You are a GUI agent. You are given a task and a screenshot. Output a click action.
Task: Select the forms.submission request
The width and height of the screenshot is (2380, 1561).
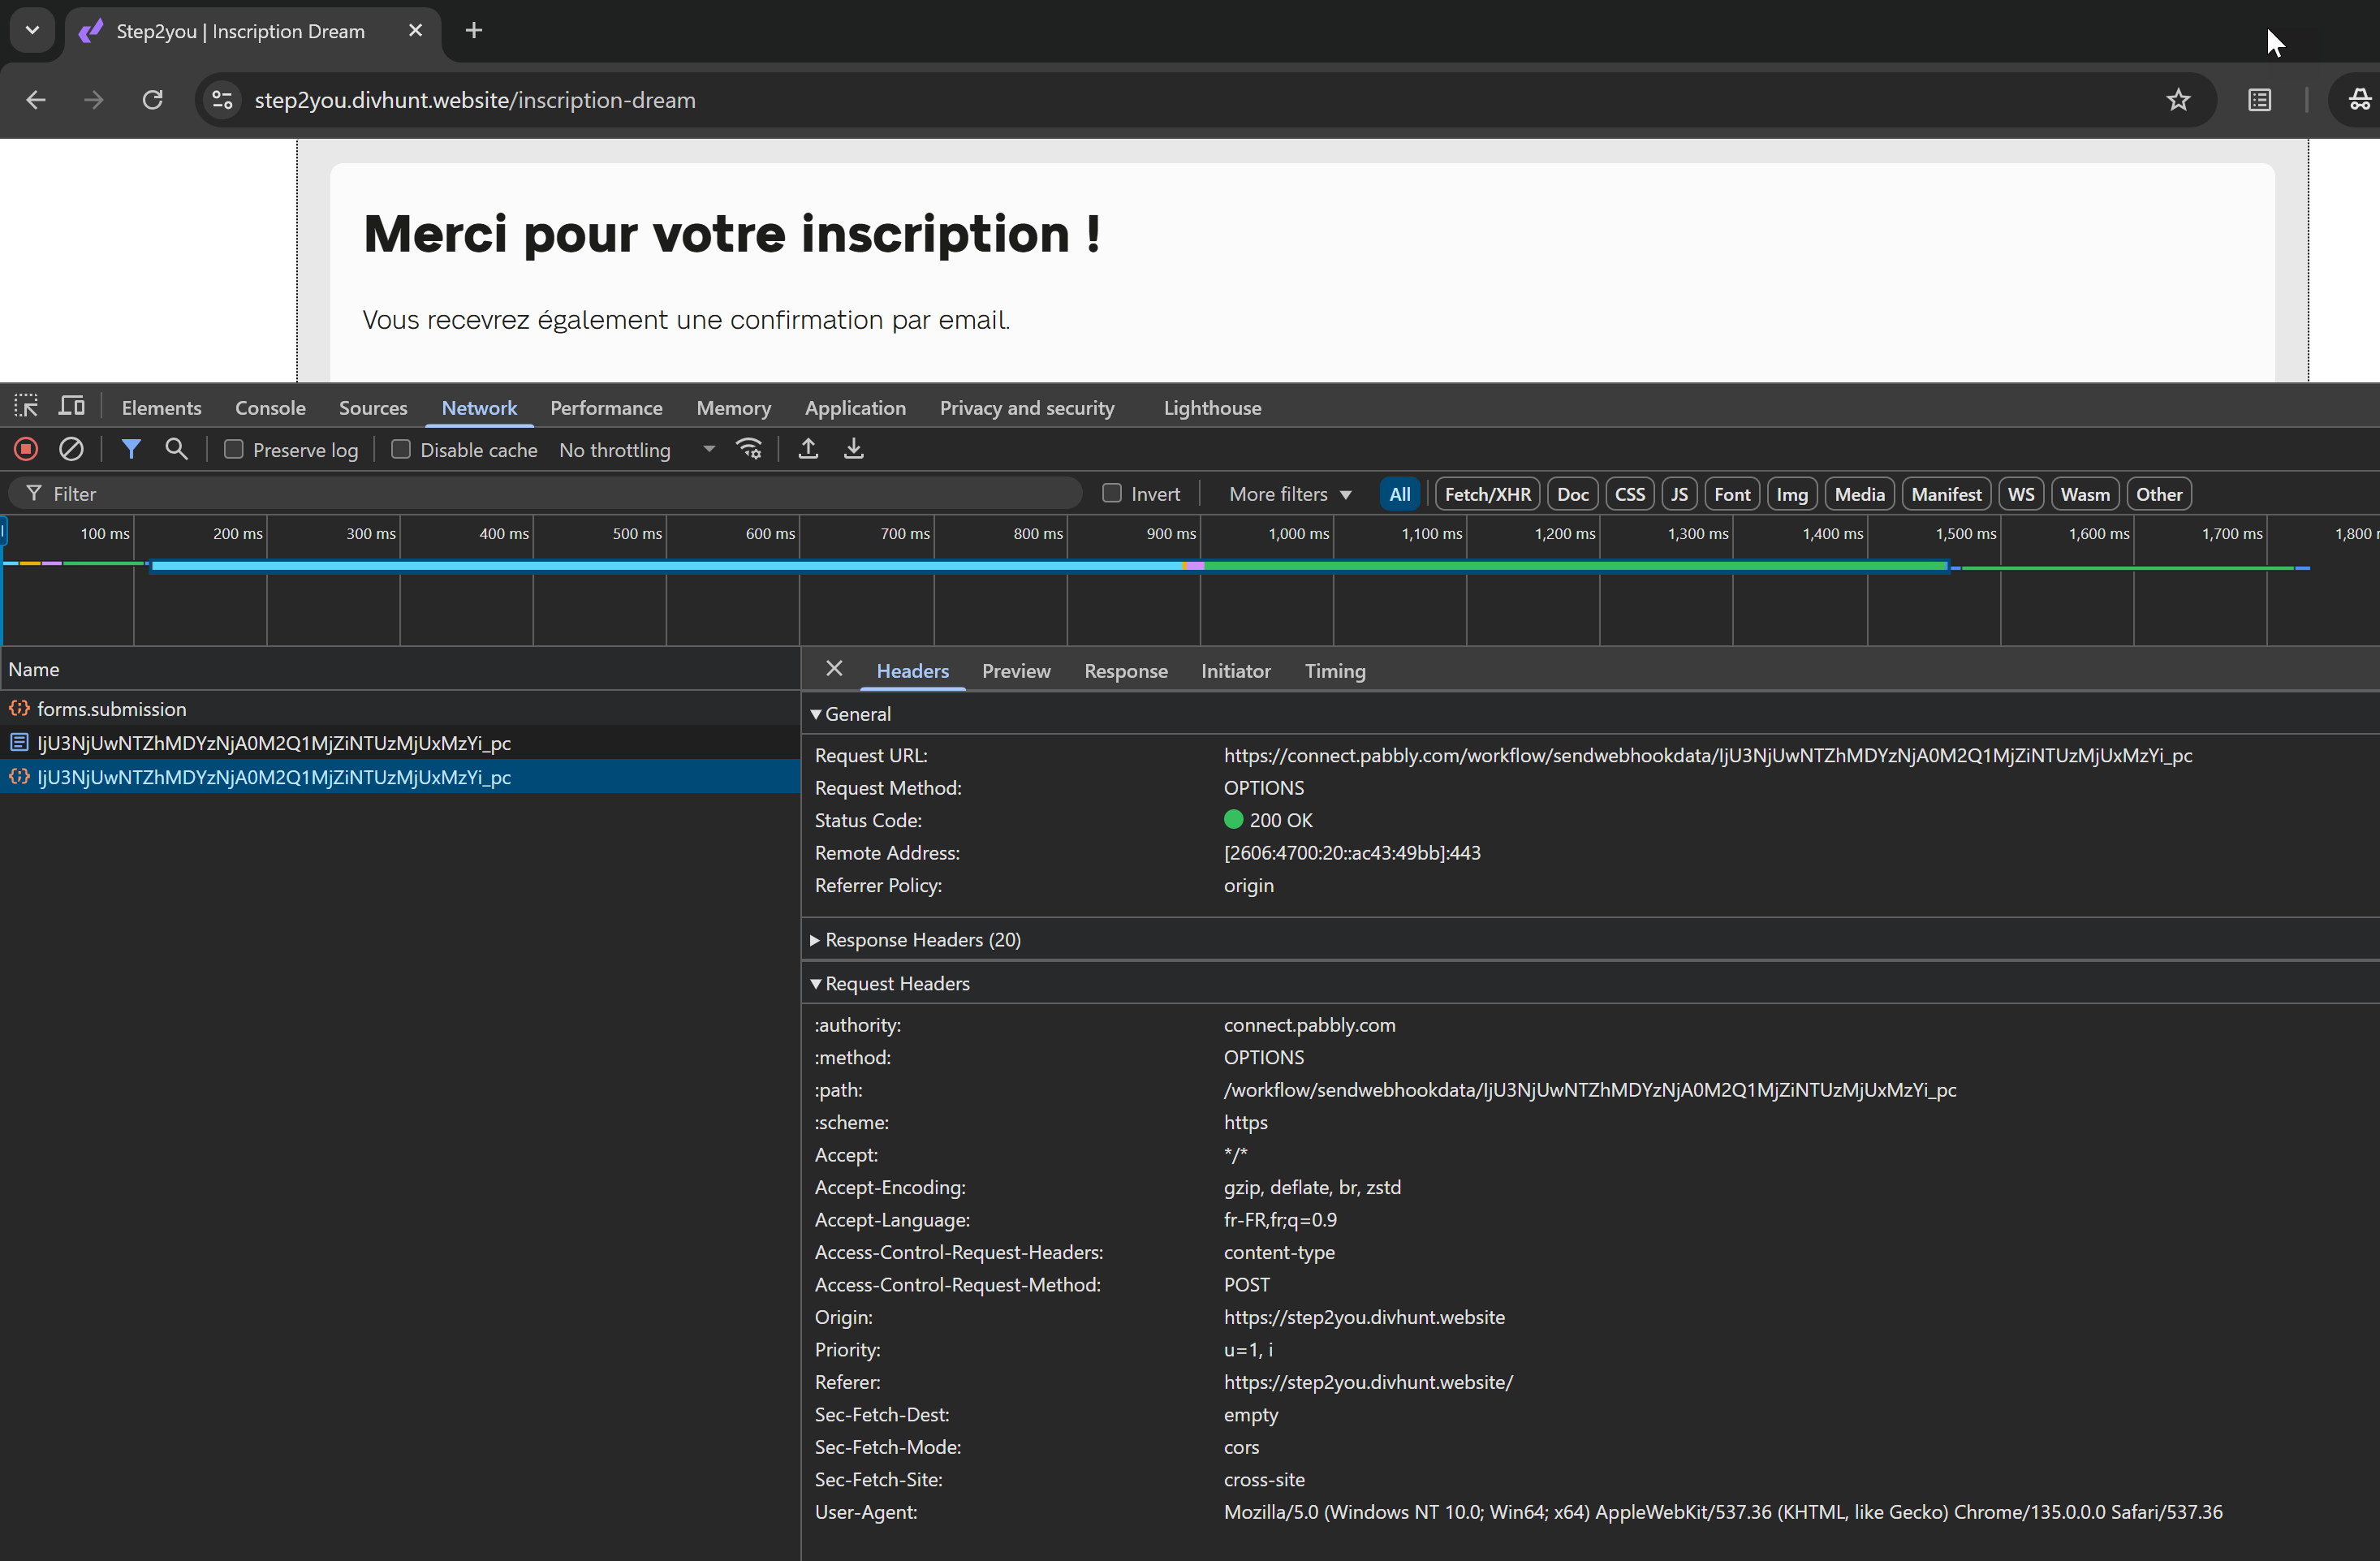pyautogui.click(x=400, y=709)
